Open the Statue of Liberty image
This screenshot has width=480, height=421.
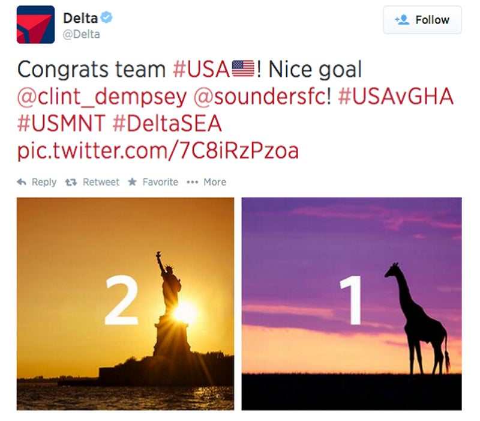click(x=125, y=304)
